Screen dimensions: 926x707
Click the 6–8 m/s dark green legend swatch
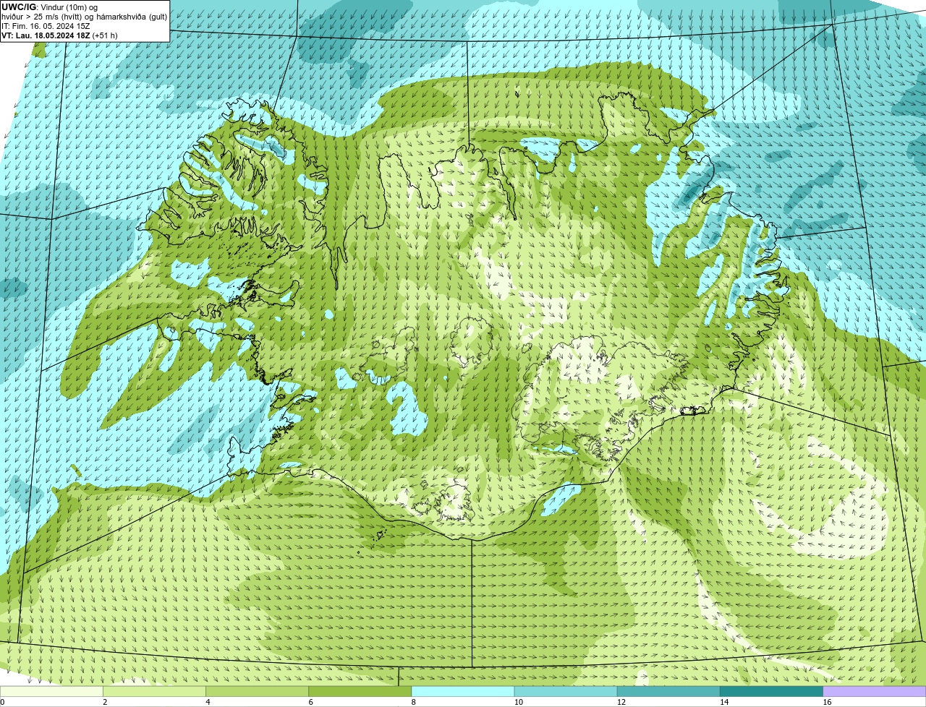pos(360,692)
